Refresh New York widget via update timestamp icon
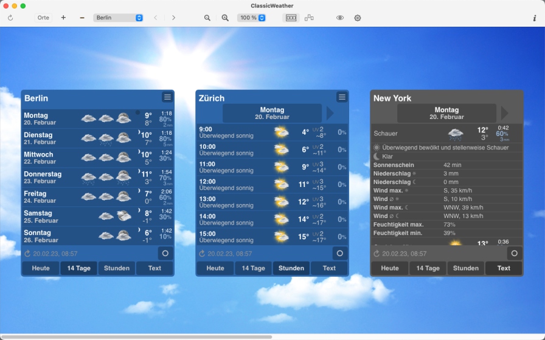 pyautogui.click(x=377, y=254)
